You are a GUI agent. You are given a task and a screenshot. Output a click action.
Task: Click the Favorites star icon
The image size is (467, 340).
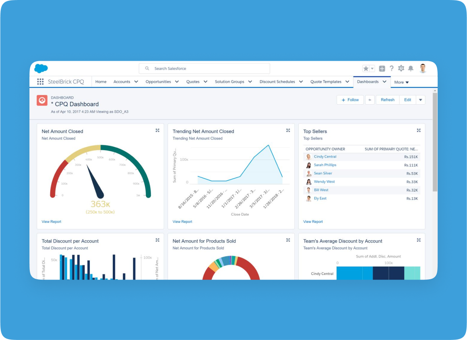(x=366, y=69)
